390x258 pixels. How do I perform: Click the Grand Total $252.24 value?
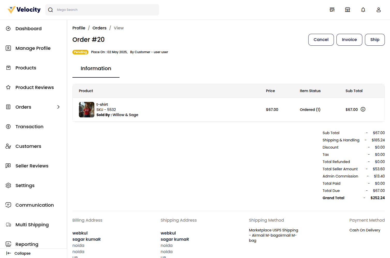click(378, 198)
